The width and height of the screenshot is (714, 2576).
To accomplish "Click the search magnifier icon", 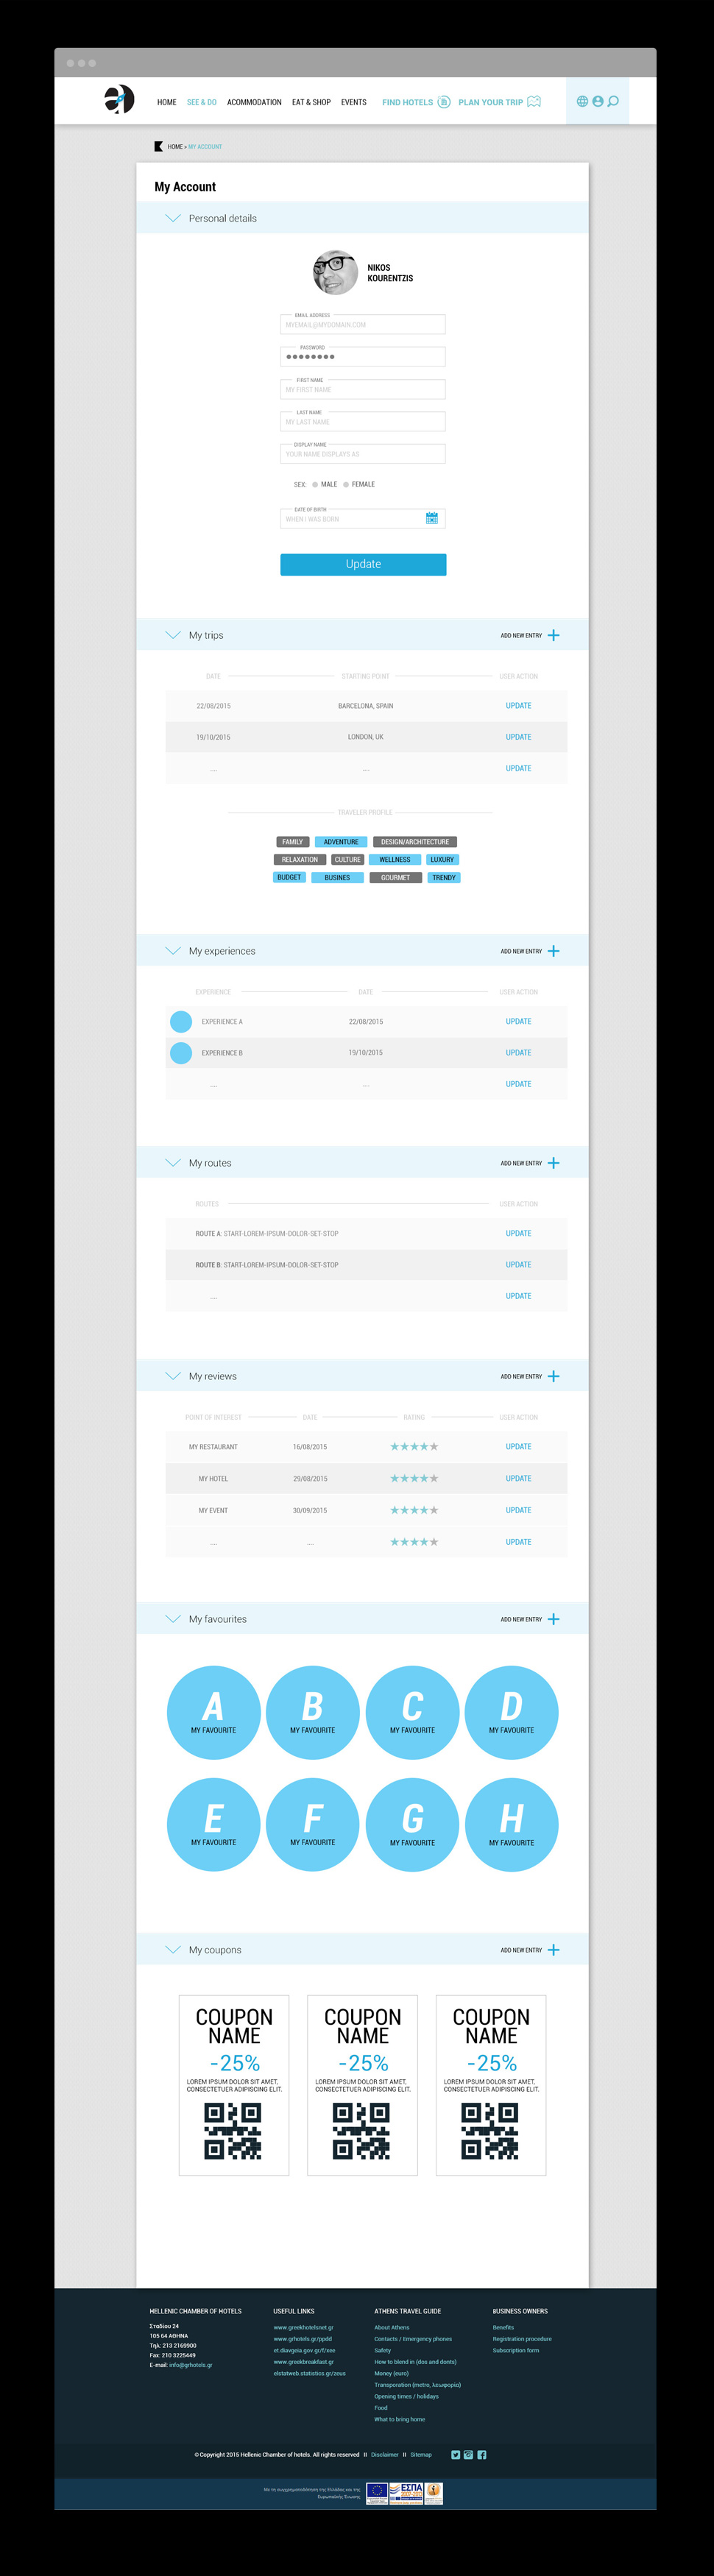I will (x=613, y=102).
